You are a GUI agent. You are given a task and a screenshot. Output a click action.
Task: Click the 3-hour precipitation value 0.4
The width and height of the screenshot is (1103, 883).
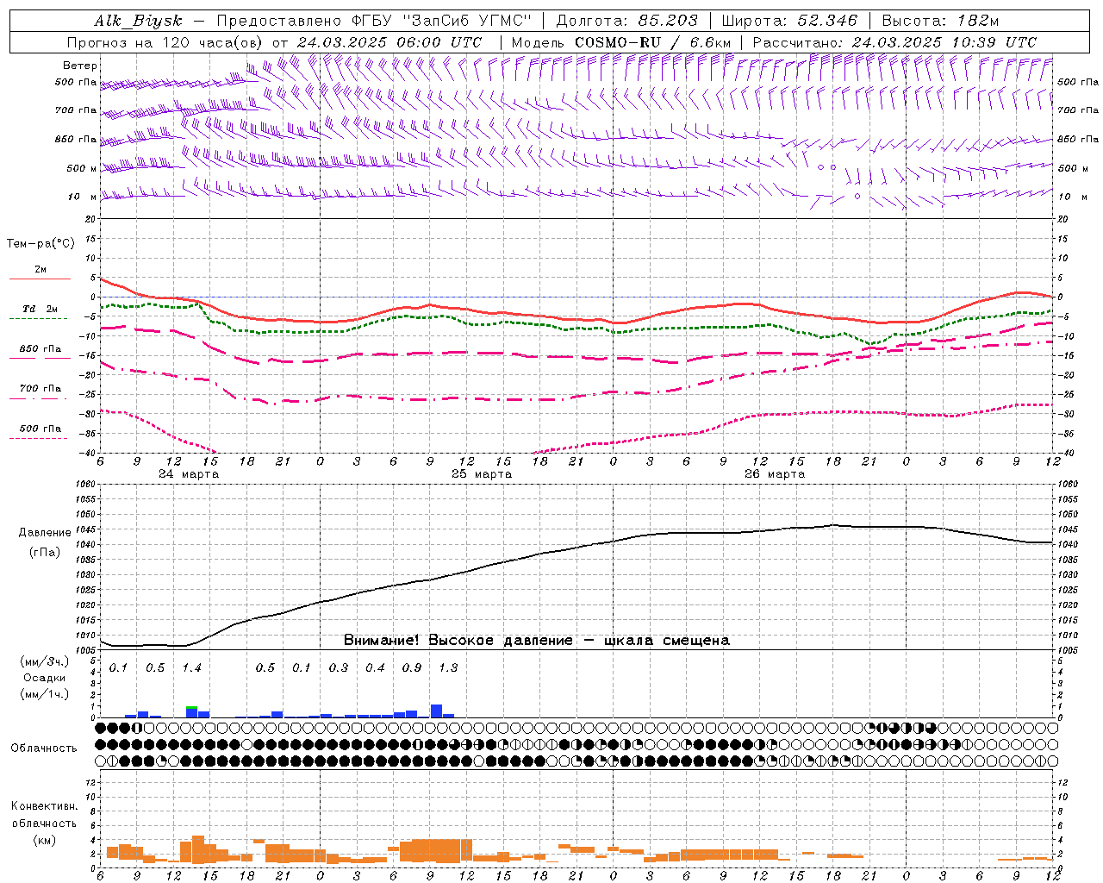click(x=375, y=668)
